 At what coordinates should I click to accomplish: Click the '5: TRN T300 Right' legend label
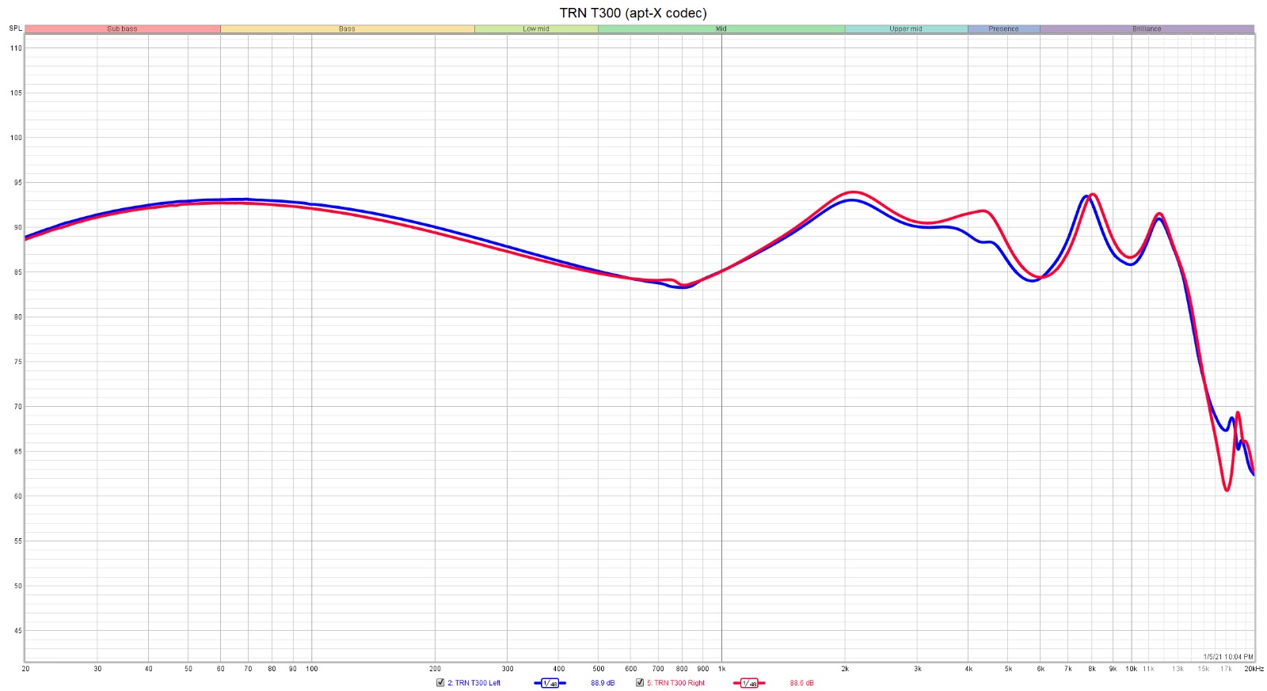pos(675,683)
